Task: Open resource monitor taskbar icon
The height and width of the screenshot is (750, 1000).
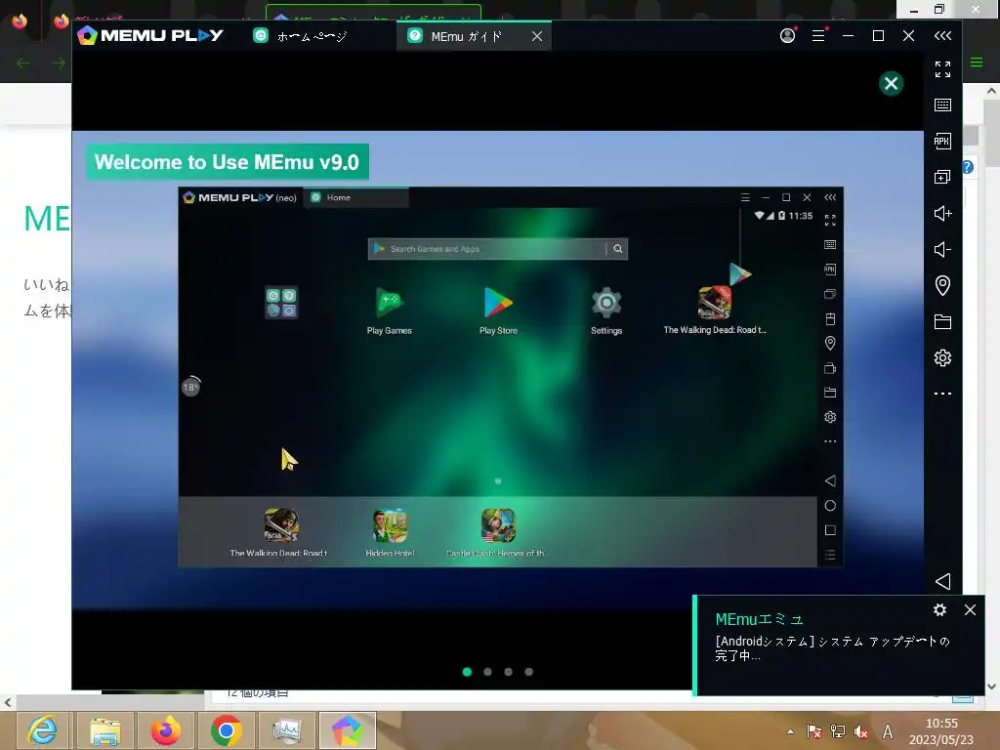Action: click(x=286, y=730)
